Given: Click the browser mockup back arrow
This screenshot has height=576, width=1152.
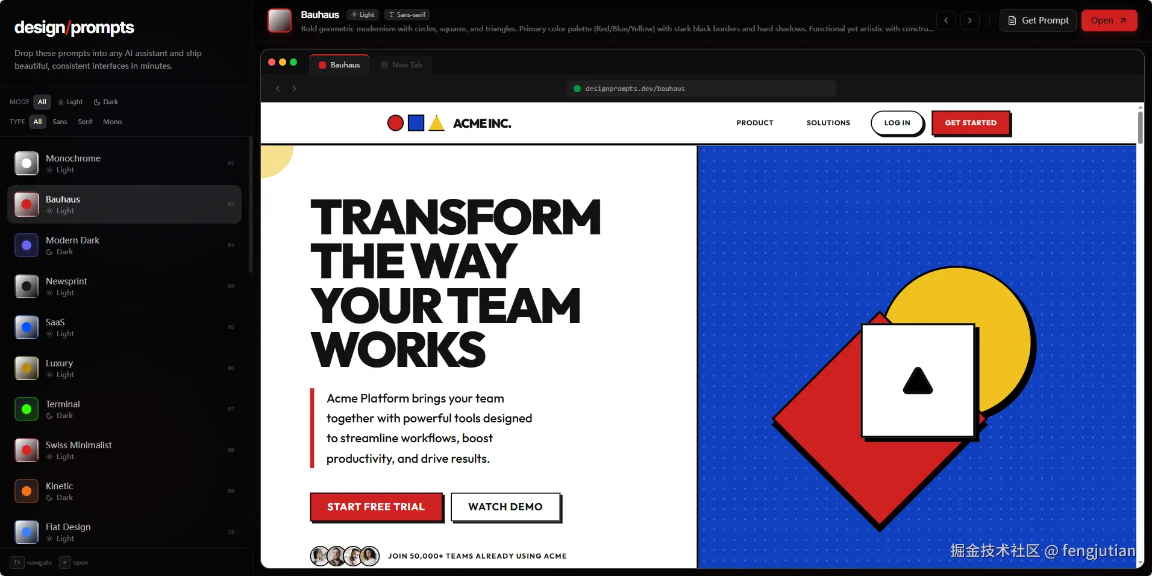Looking at the screenshot, I should pyautogui.click(x=278, y=89).
